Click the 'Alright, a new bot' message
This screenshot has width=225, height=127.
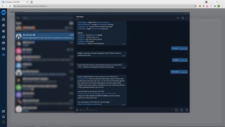click(101, 54)
